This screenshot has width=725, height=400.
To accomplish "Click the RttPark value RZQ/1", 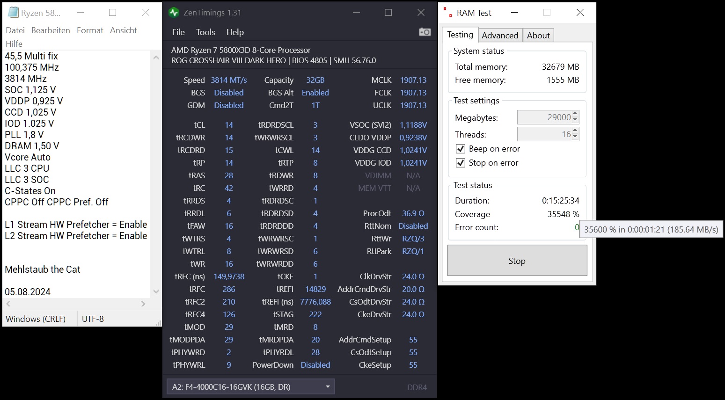I will pos(413,251).
